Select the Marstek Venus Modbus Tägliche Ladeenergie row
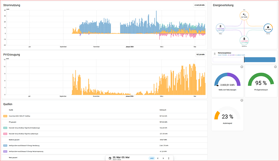 click(104, 134)
